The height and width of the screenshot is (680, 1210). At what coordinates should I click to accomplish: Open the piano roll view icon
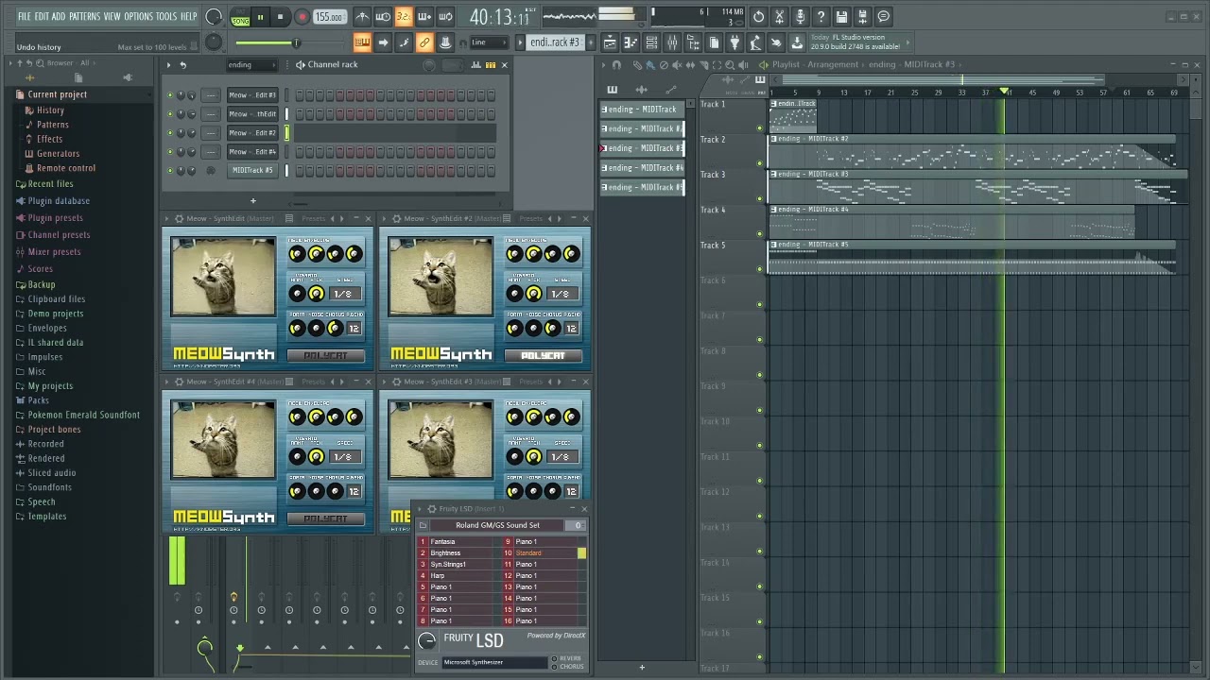631,42
